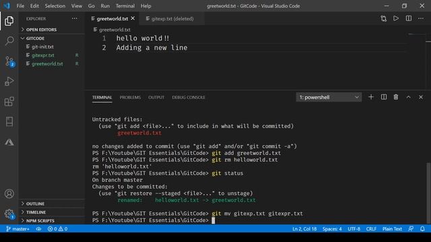
Task: Open Run and Debug view
Action: coord(9,81)
